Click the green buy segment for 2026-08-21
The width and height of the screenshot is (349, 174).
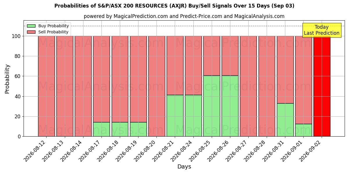point(175,116)
